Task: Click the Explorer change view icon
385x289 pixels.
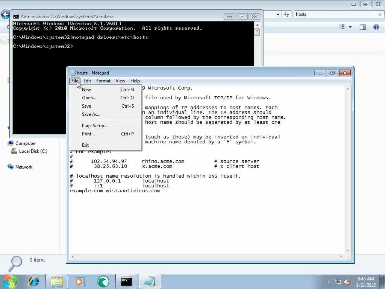Action: coord(342,27)
